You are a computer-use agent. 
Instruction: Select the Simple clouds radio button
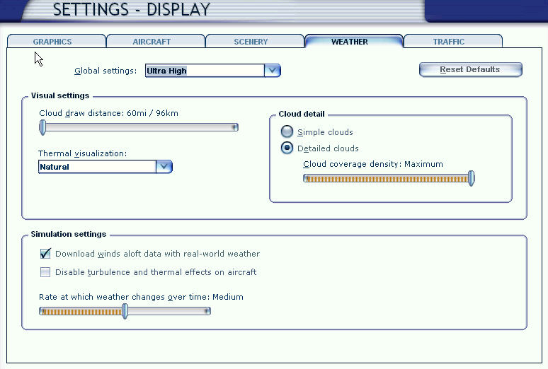(287, 132)
